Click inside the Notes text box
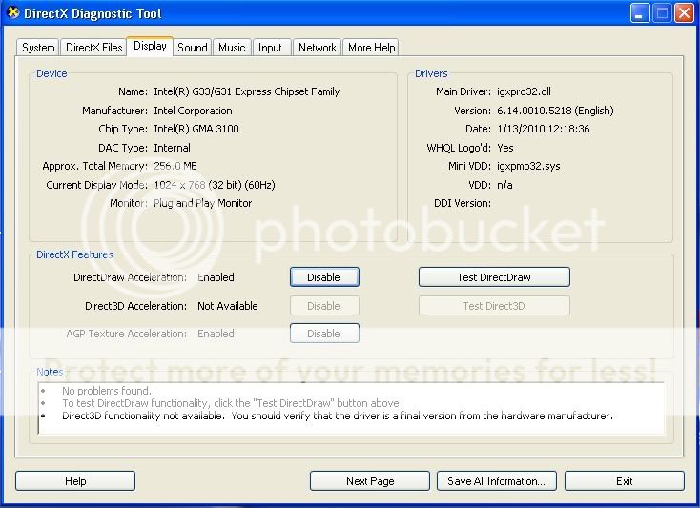Viewport: 700px width, 508px height. coord(351,408)
